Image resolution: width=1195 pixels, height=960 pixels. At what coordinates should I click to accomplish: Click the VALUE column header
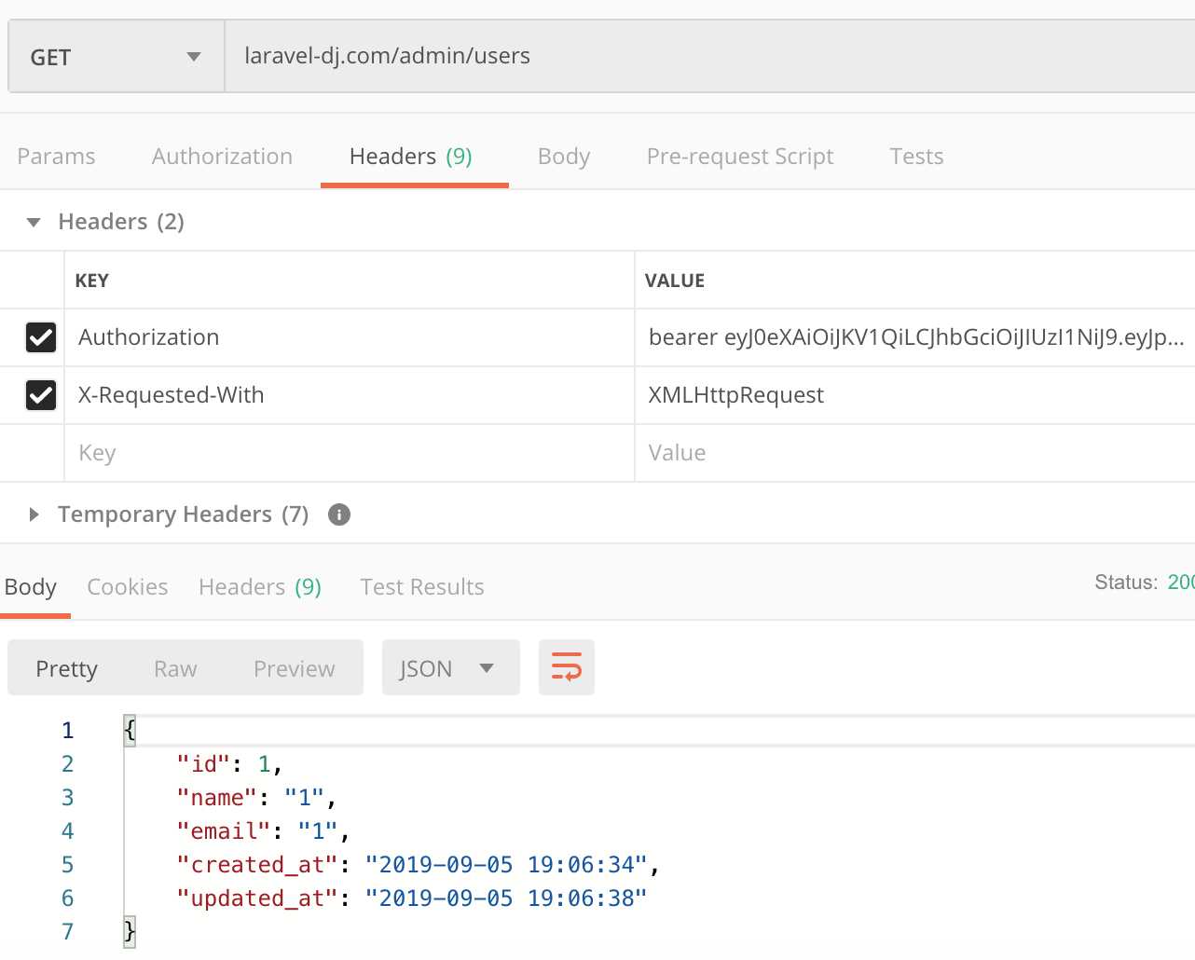pos(675,281)
